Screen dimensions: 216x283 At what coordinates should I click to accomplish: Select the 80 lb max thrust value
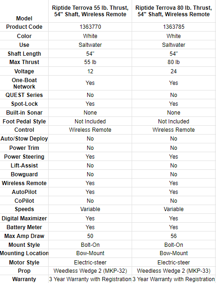tap(174, 62)
